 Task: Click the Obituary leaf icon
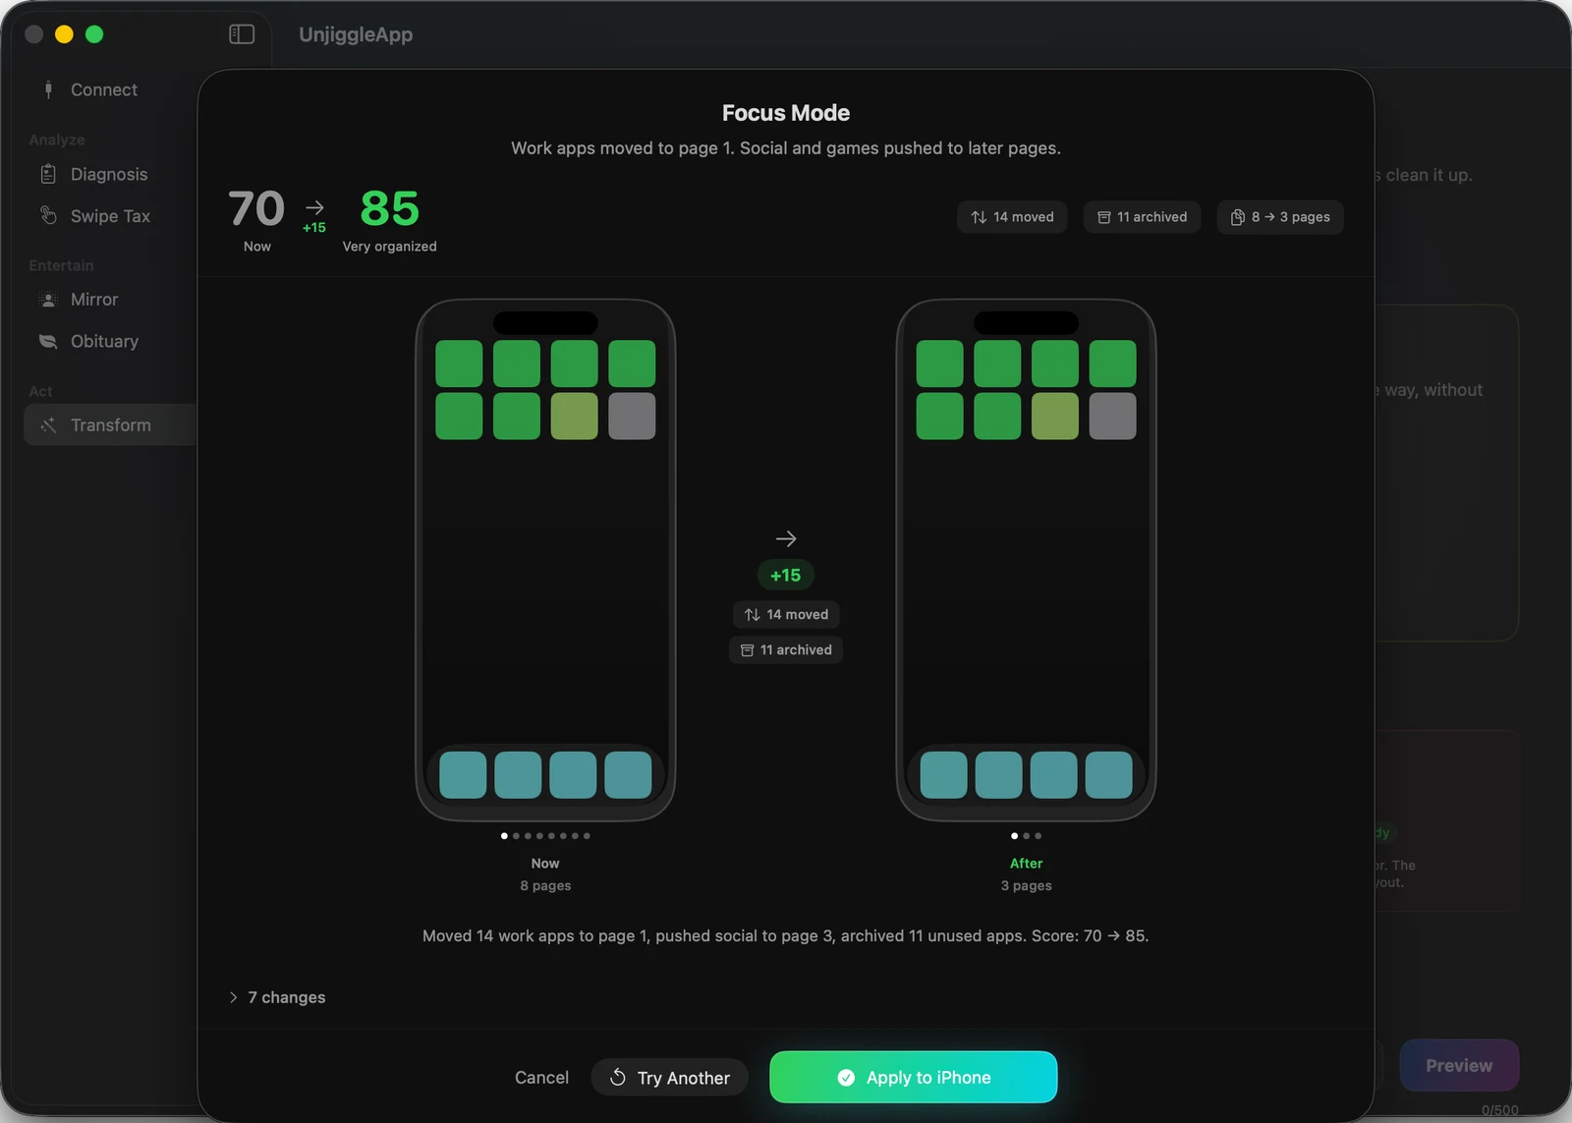[48, 342]
